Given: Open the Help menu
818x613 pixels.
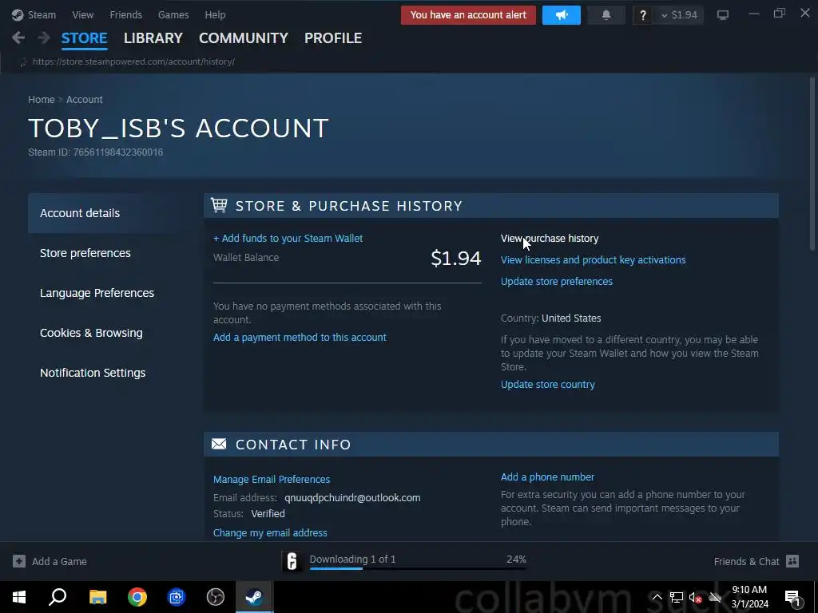Looking at the screenshot, I should [215, 15].
